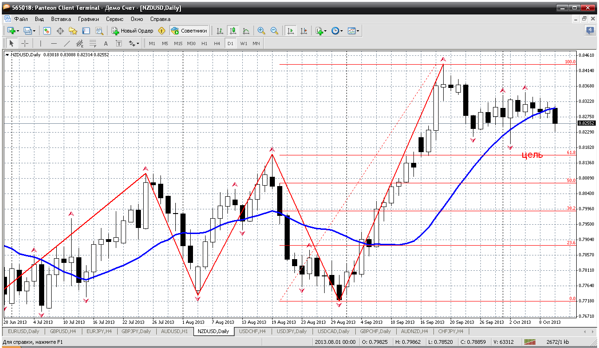The width and height of the screenshot is (599, 348).
Task: Toggle chart auto scroll
Action: tap(291, 31)
